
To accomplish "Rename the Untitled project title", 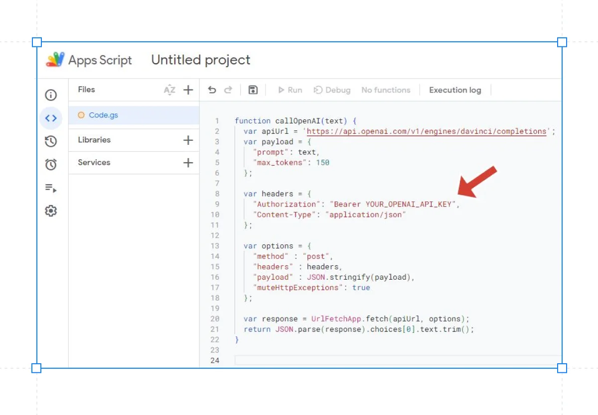I will 201,60.
